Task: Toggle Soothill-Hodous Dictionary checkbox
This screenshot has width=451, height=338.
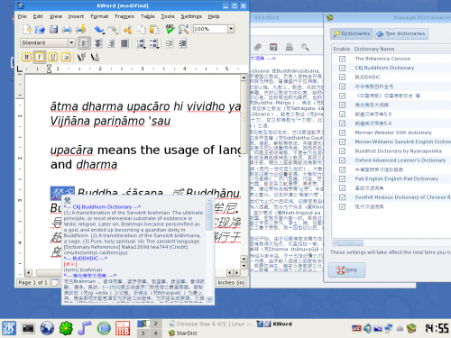Action: (342, 197)
